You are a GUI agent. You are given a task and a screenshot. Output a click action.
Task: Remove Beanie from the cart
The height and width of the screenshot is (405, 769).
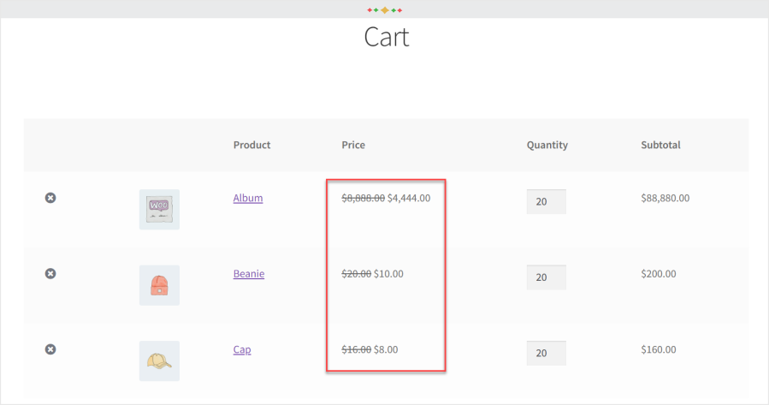click(x=50, y=273)
